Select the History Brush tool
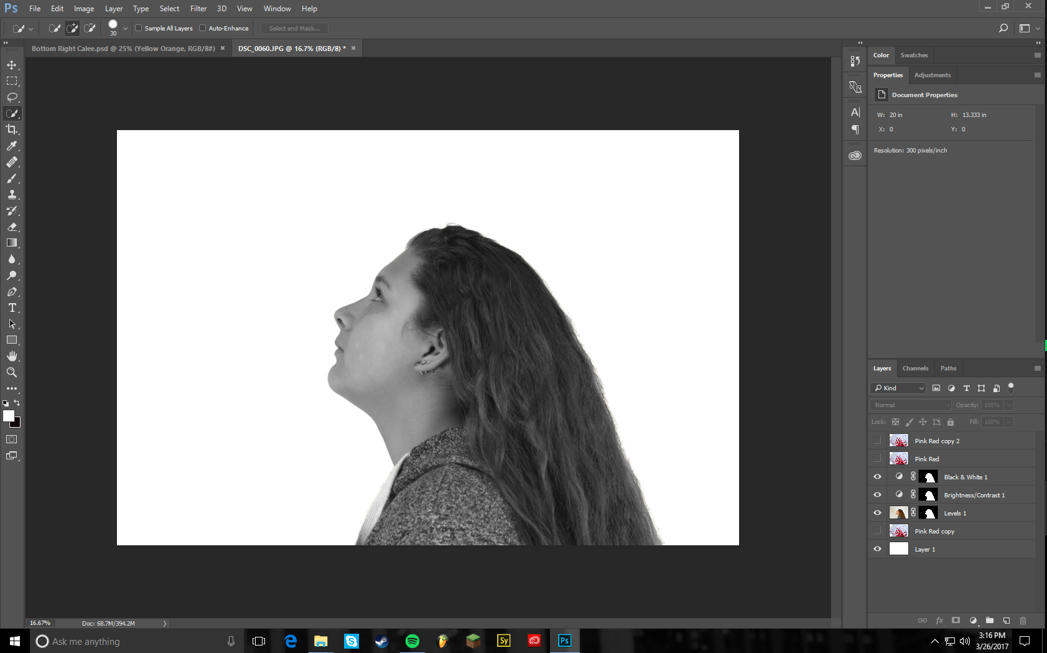This screenshot has height=653, width=1047. tap(12, 210)
